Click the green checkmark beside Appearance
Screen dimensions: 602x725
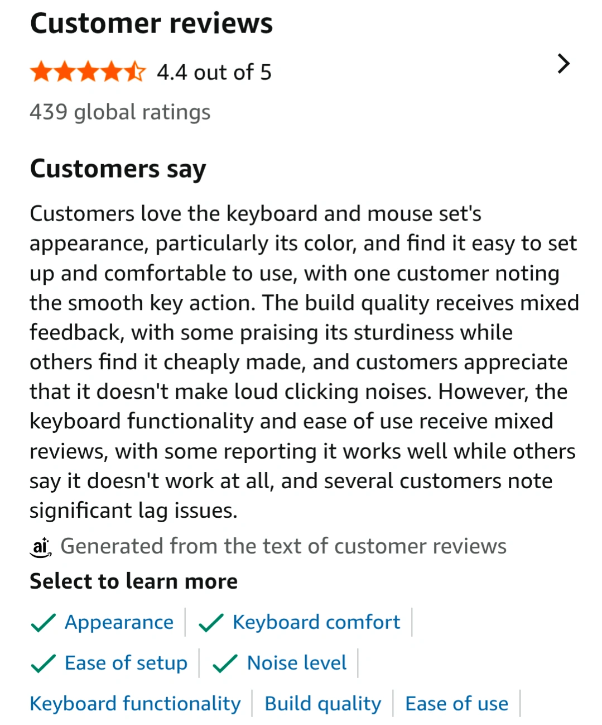(43, 622)
